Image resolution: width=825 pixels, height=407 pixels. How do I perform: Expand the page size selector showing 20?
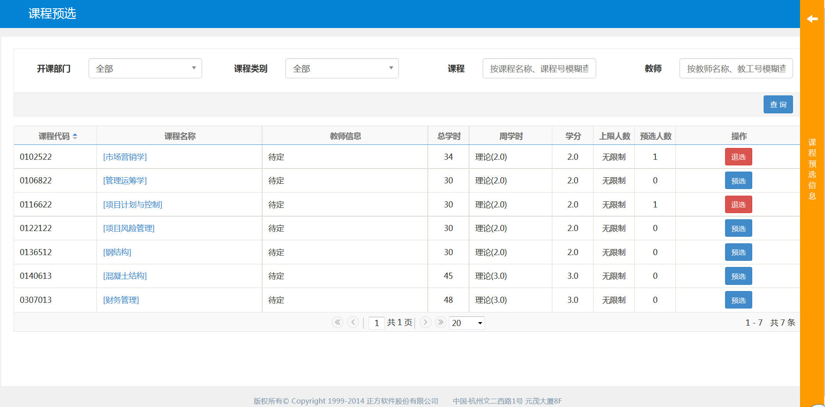466,323
